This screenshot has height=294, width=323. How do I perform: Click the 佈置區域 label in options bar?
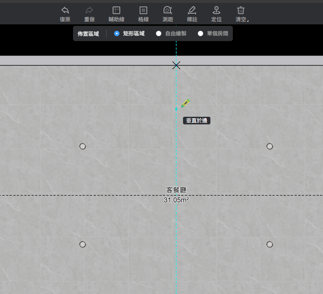[88, 33]
